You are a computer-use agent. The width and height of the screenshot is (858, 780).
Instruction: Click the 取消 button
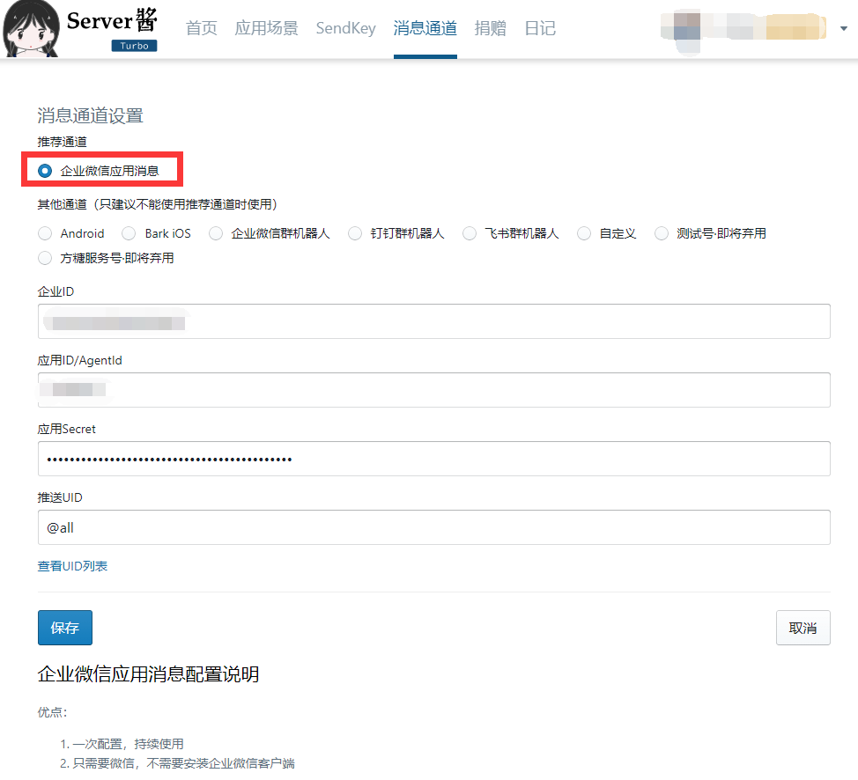(x=803, y=628)
